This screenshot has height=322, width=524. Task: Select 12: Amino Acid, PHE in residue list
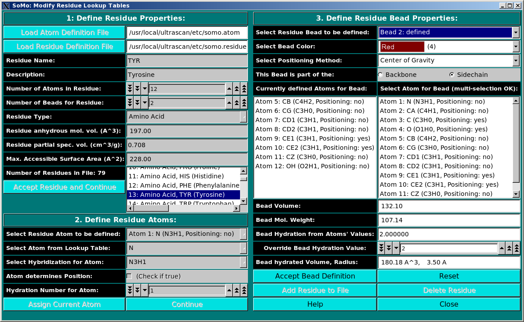pyautogui.click(x=183, y=185)
